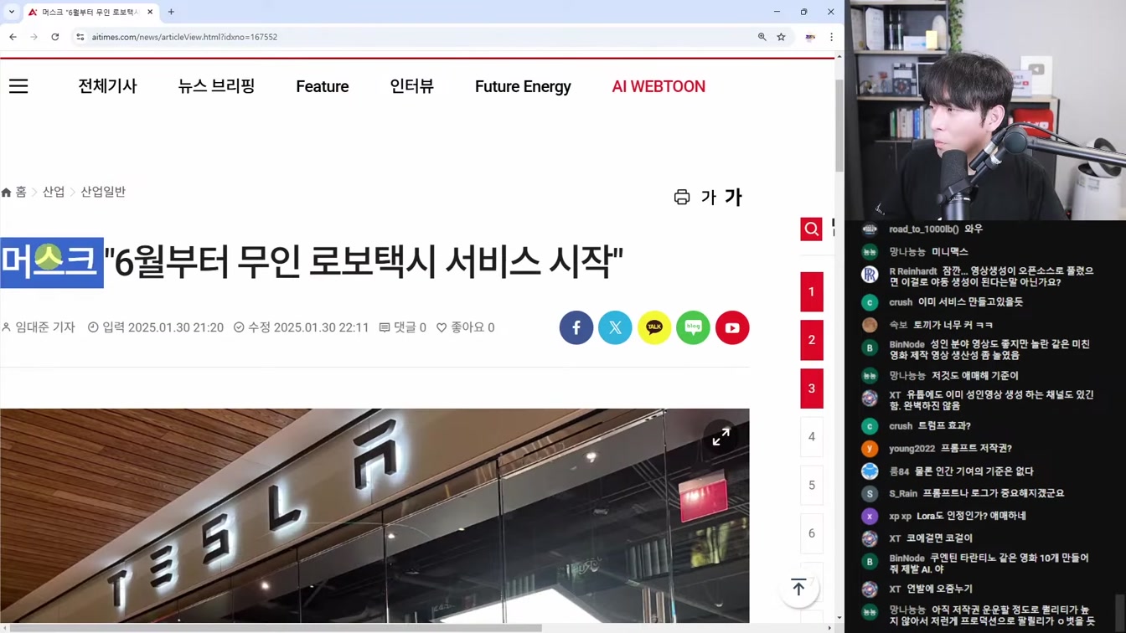
Task: Click the Tesla store photo
Action: pyautogui.click(x=374, y=516)
